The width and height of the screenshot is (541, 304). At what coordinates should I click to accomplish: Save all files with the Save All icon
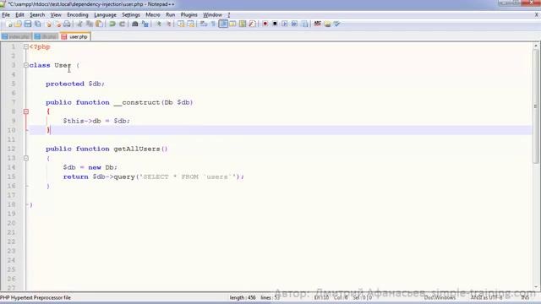37,24
